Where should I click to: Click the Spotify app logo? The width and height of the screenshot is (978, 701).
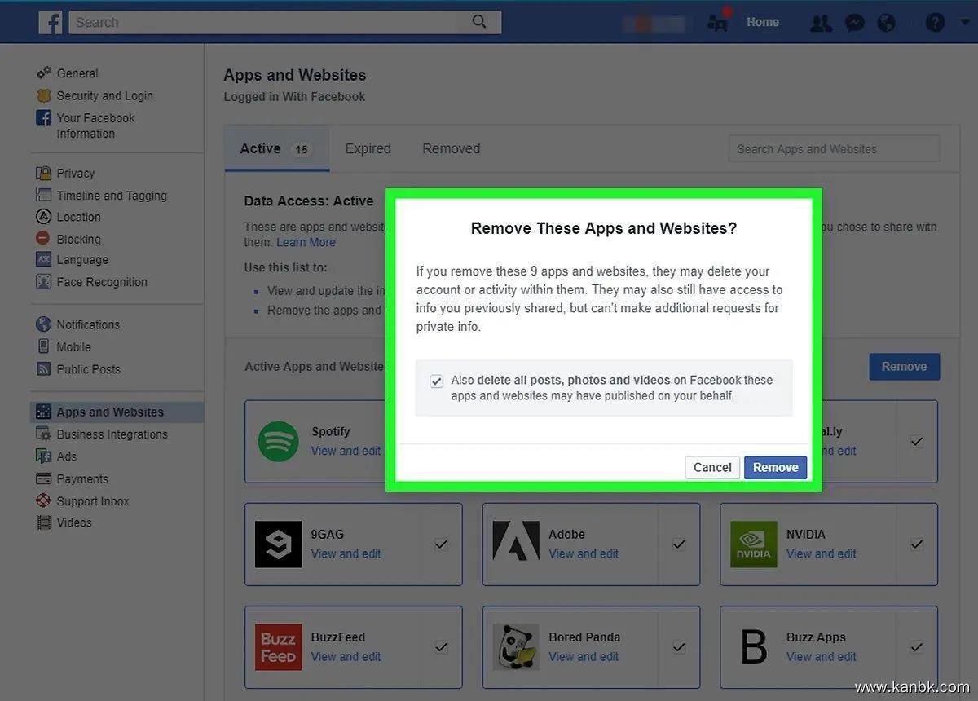tap(278, 441)
